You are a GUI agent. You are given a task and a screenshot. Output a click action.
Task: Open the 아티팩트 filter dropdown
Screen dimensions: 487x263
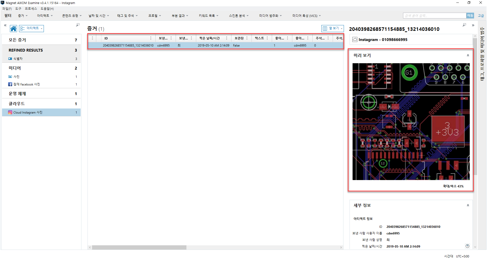[45, 16]
